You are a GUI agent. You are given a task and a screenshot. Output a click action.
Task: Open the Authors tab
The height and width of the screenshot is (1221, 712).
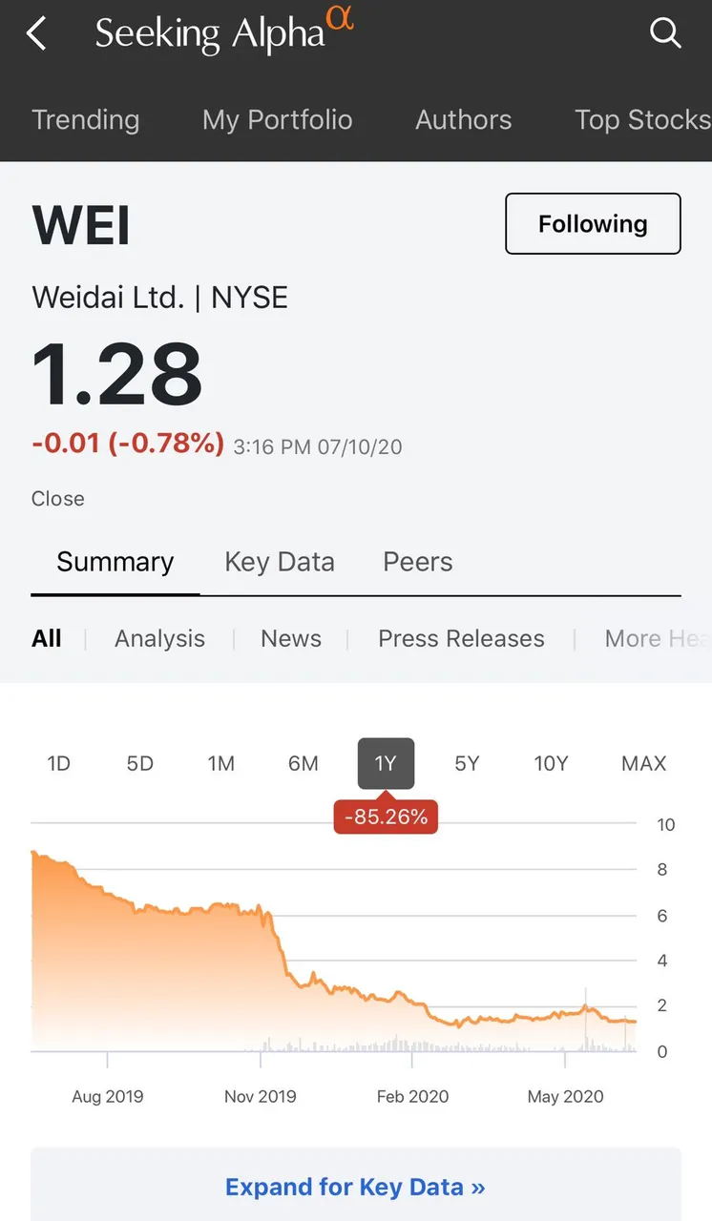(464, 120)
